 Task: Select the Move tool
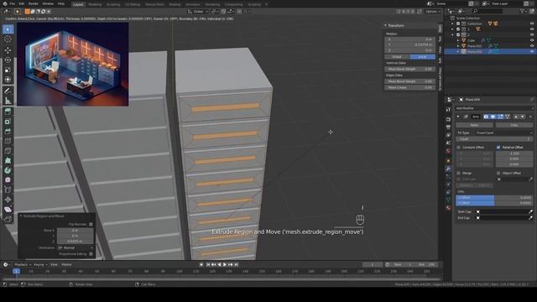[8, 50]
